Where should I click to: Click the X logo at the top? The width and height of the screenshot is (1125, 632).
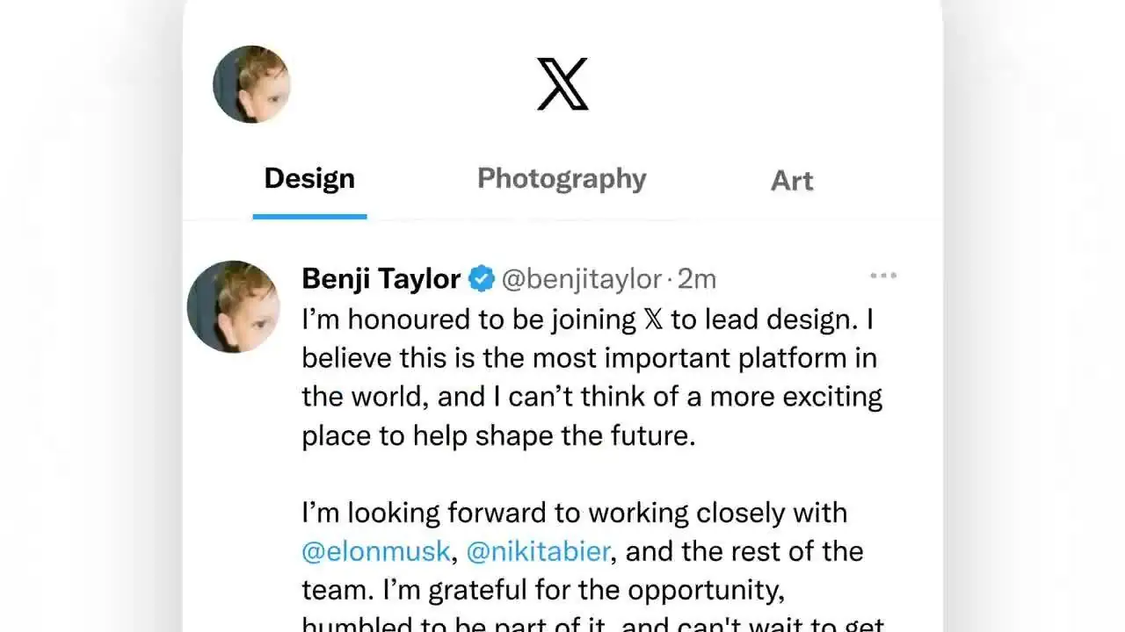pos(562,84)
